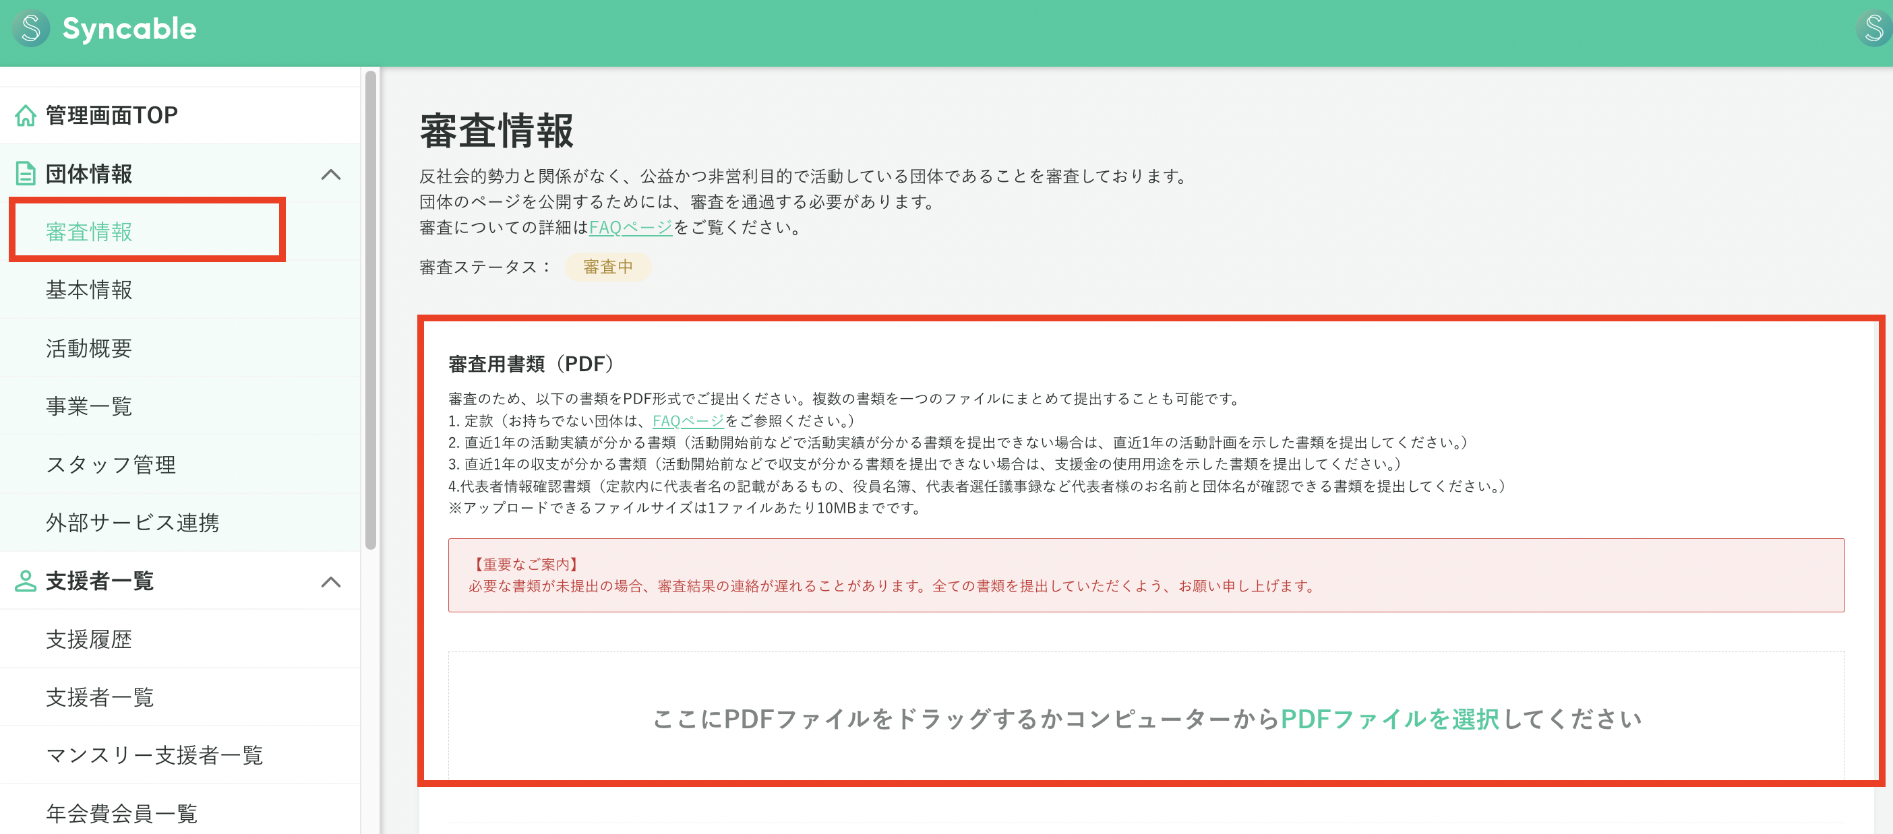The width and height of the screenshot is (1893, 834).
Task: Click the sidebar vertical scrollbar
Action: tap(370, 309)
